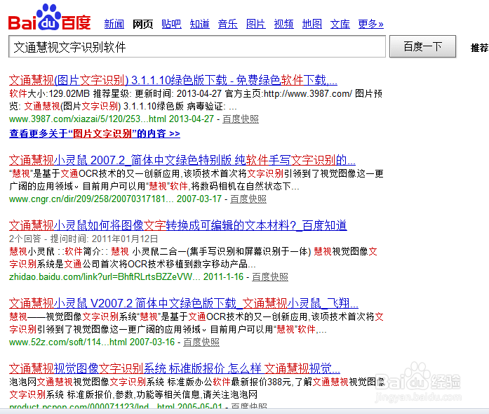Viewport: 489px width, 414px height.
Task: Open 百度知道 result about 图像文字转换
Action: [x=177, y=225]
